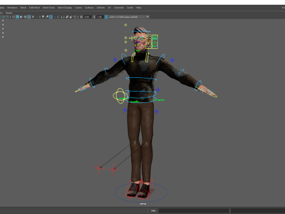
Task: Open the Deform menu
Action: point(100,8)
